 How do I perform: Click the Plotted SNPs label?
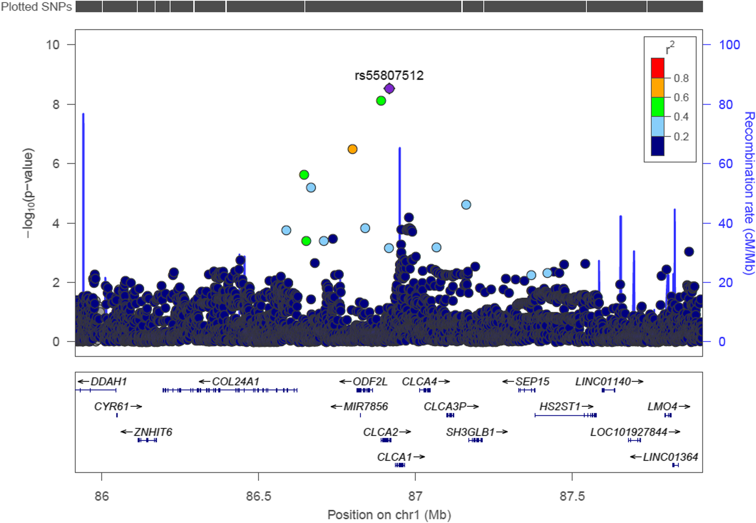click(x=36, y=7)
